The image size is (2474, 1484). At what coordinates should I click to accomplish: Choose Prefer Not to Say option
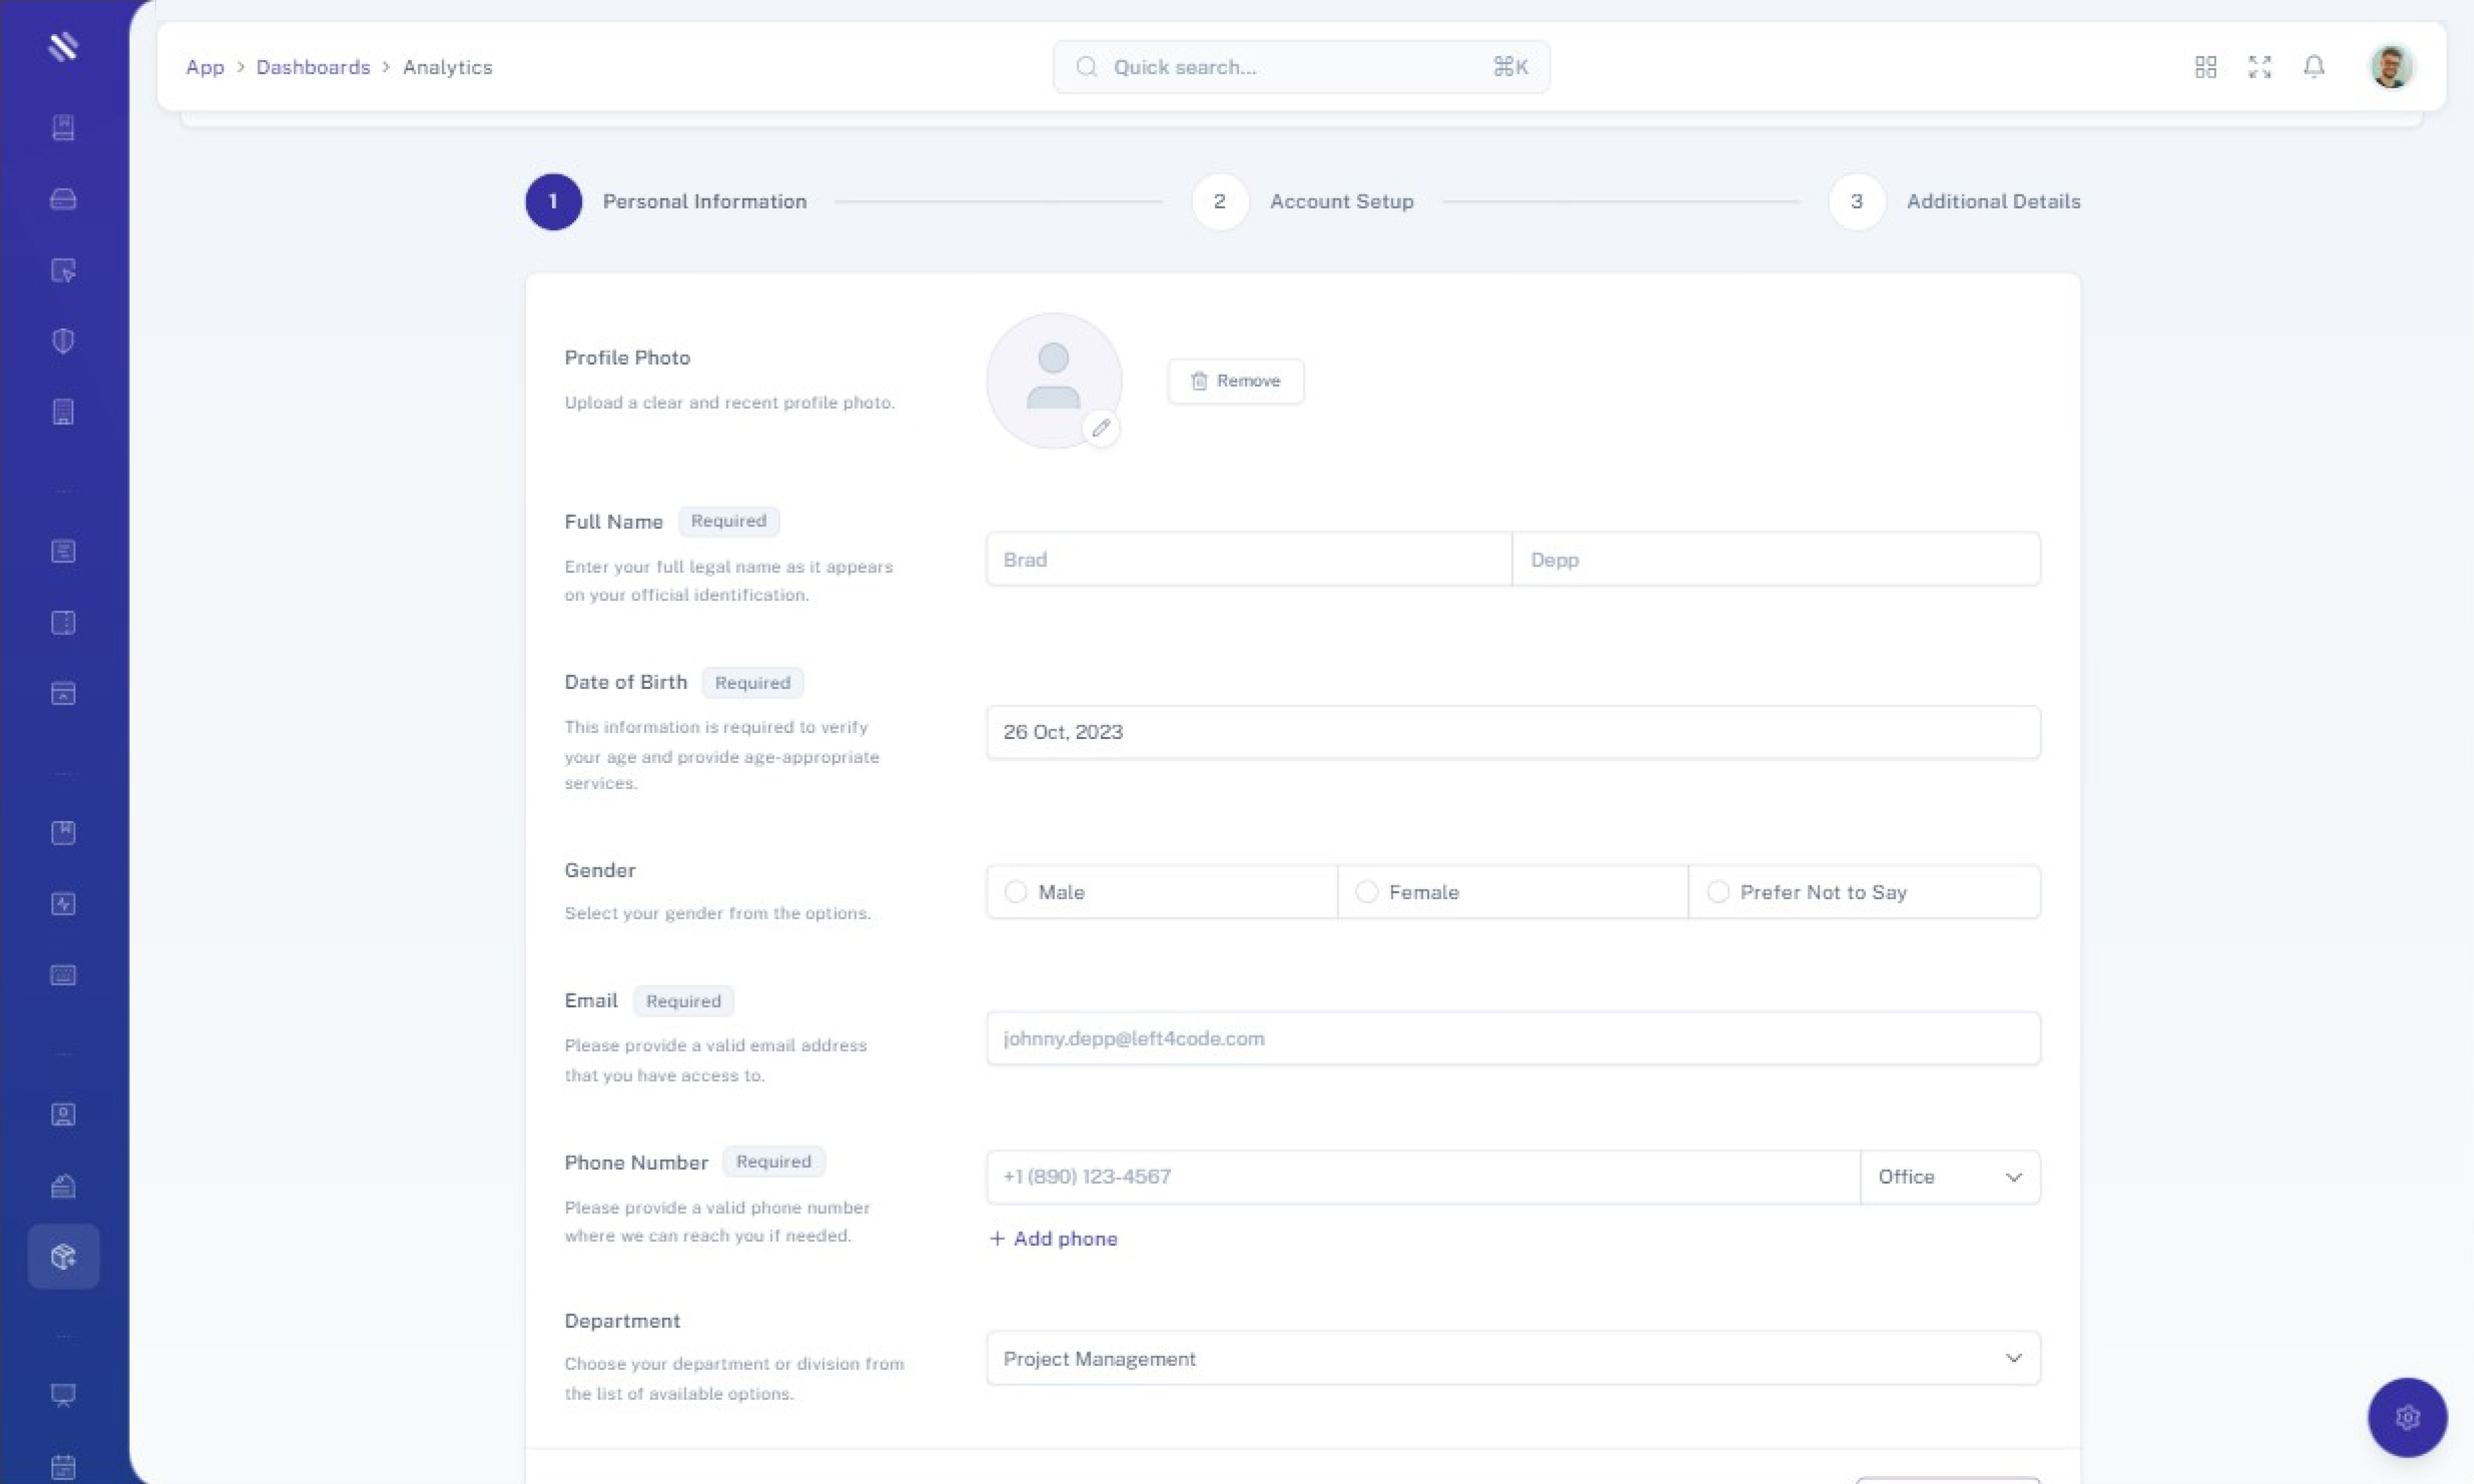click(x=1718, y=892)
